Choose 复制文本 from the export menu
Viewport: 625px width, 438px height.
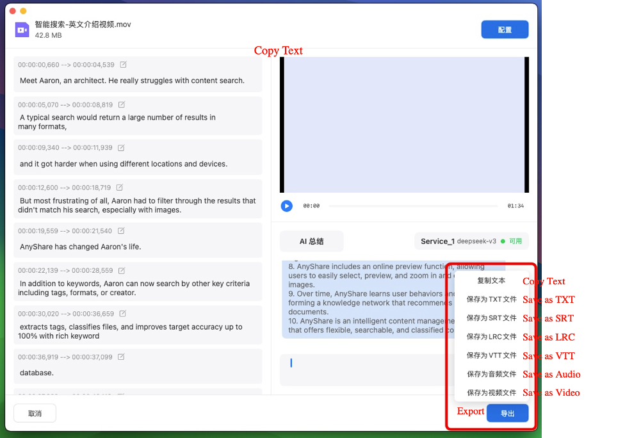tap(491, 280)
